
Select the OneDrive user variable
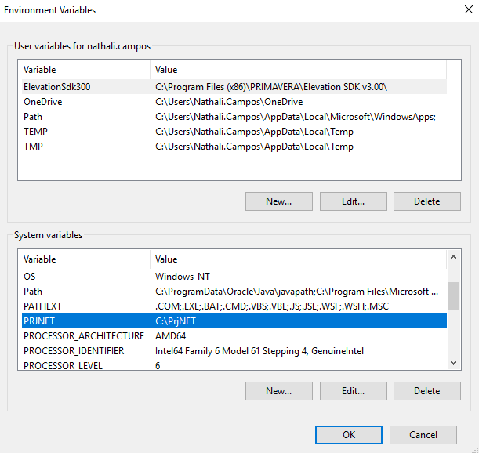[234, 102]
